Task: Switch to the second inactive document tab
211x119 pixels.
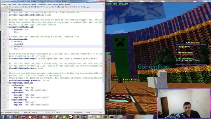Action: coord(16,10)
